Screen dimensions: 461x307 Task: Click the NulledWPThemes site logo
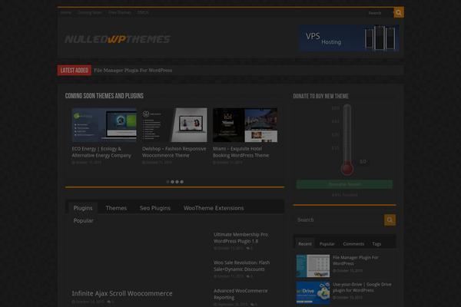[x=118, y=39]
